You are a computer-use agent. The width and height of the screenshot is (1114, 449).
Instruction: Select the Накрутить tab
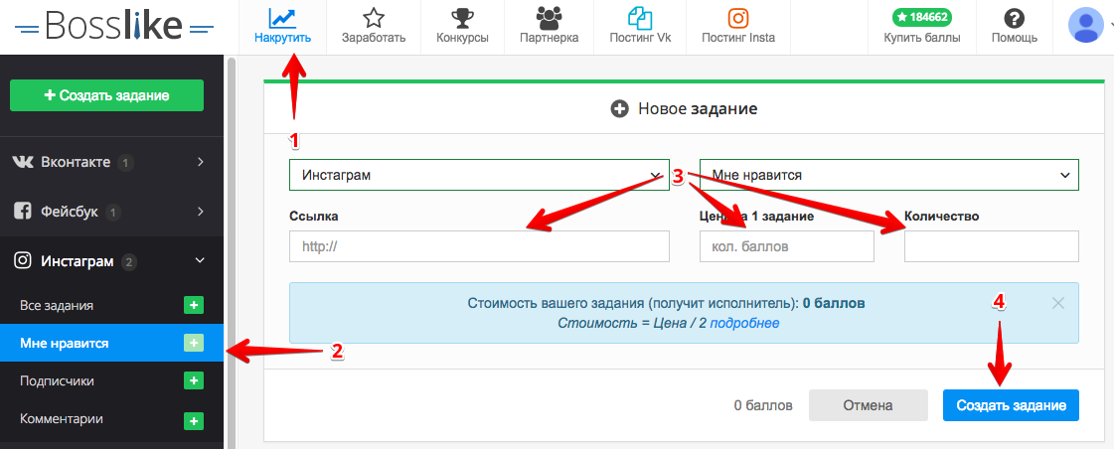(x=283, y=27)
